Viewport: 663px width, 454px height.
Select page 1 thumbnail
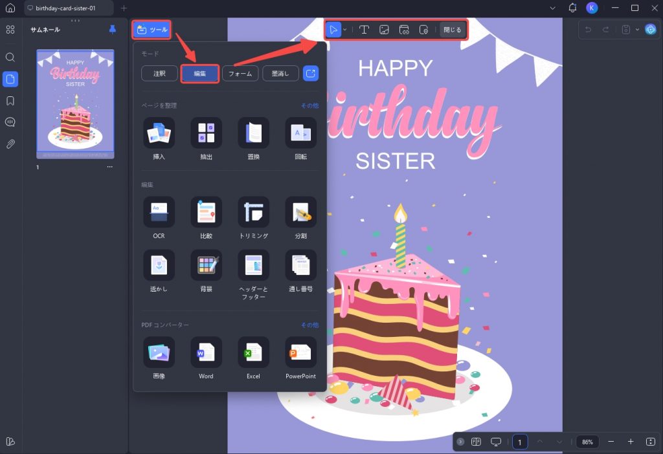pos(75,104)
